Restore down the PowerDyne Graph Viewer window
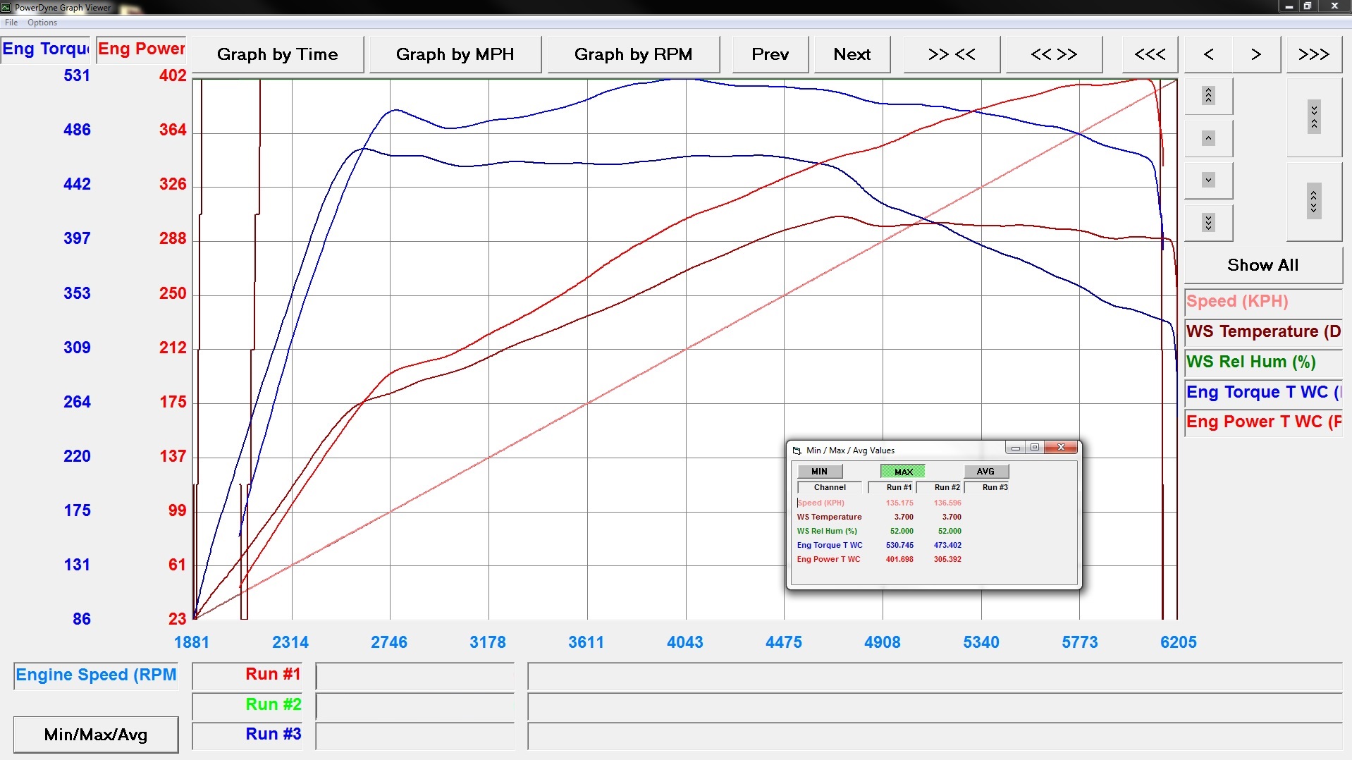The image size is (1352, 760). pyautogui.click(x=1307, y=6)
